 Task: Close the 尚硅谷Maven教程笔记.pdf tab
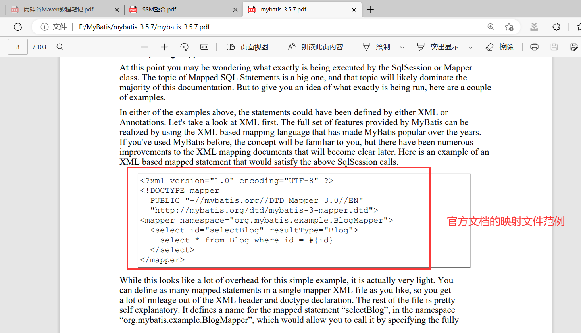tap(117, 10)
